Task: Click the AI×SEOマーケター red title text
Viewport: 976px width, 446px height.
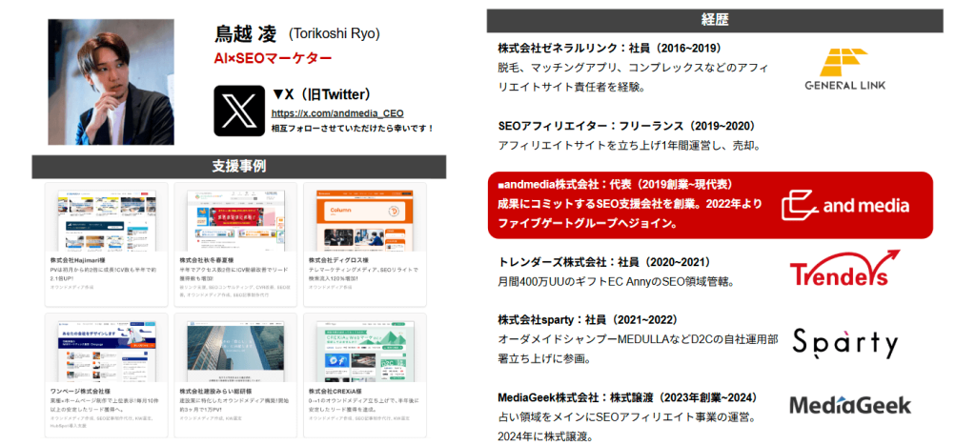Action: pyautogui.click(x=273, y=59)
